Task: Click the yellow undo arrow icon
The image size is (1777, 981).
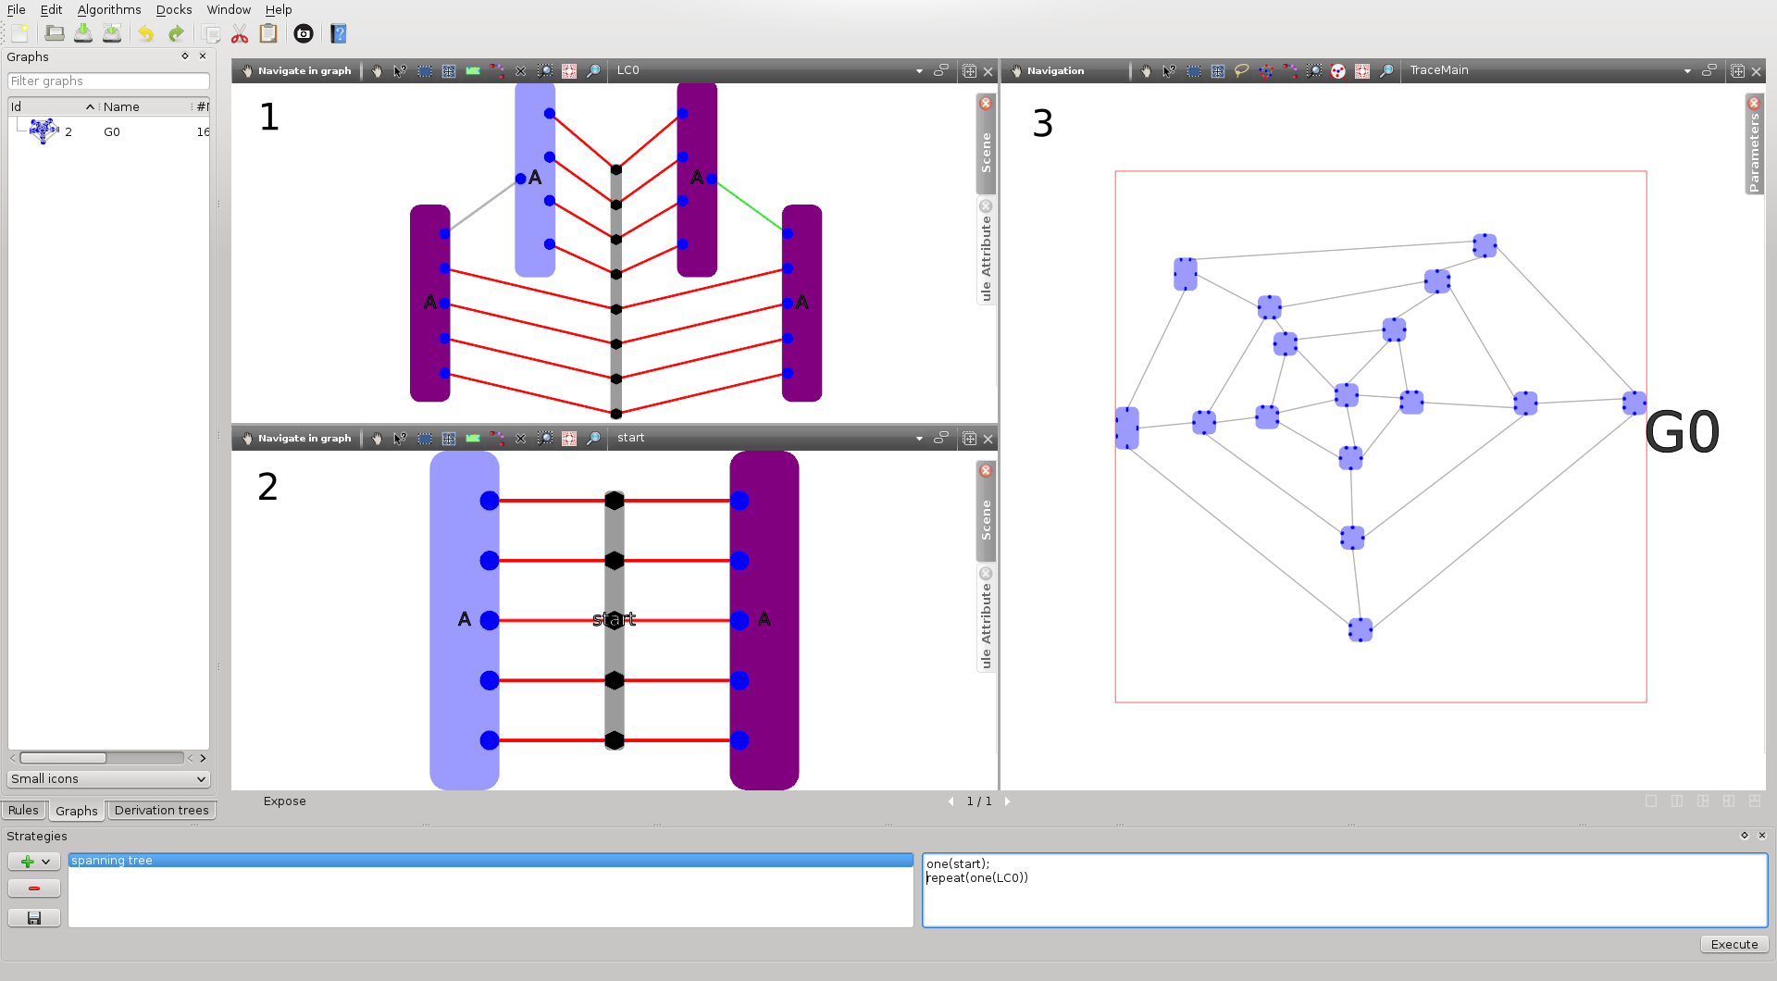Action: click(x=146, y=34)
